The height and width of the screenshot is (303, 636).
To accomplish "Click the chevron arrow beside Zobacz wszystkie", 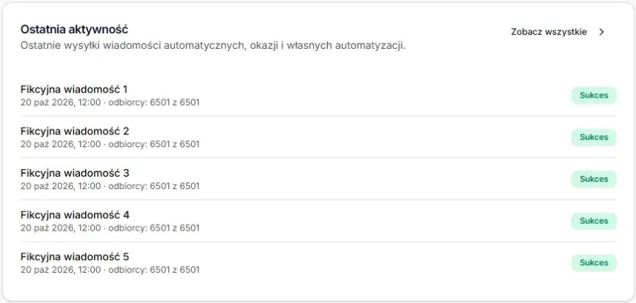I will coord(601,32).
